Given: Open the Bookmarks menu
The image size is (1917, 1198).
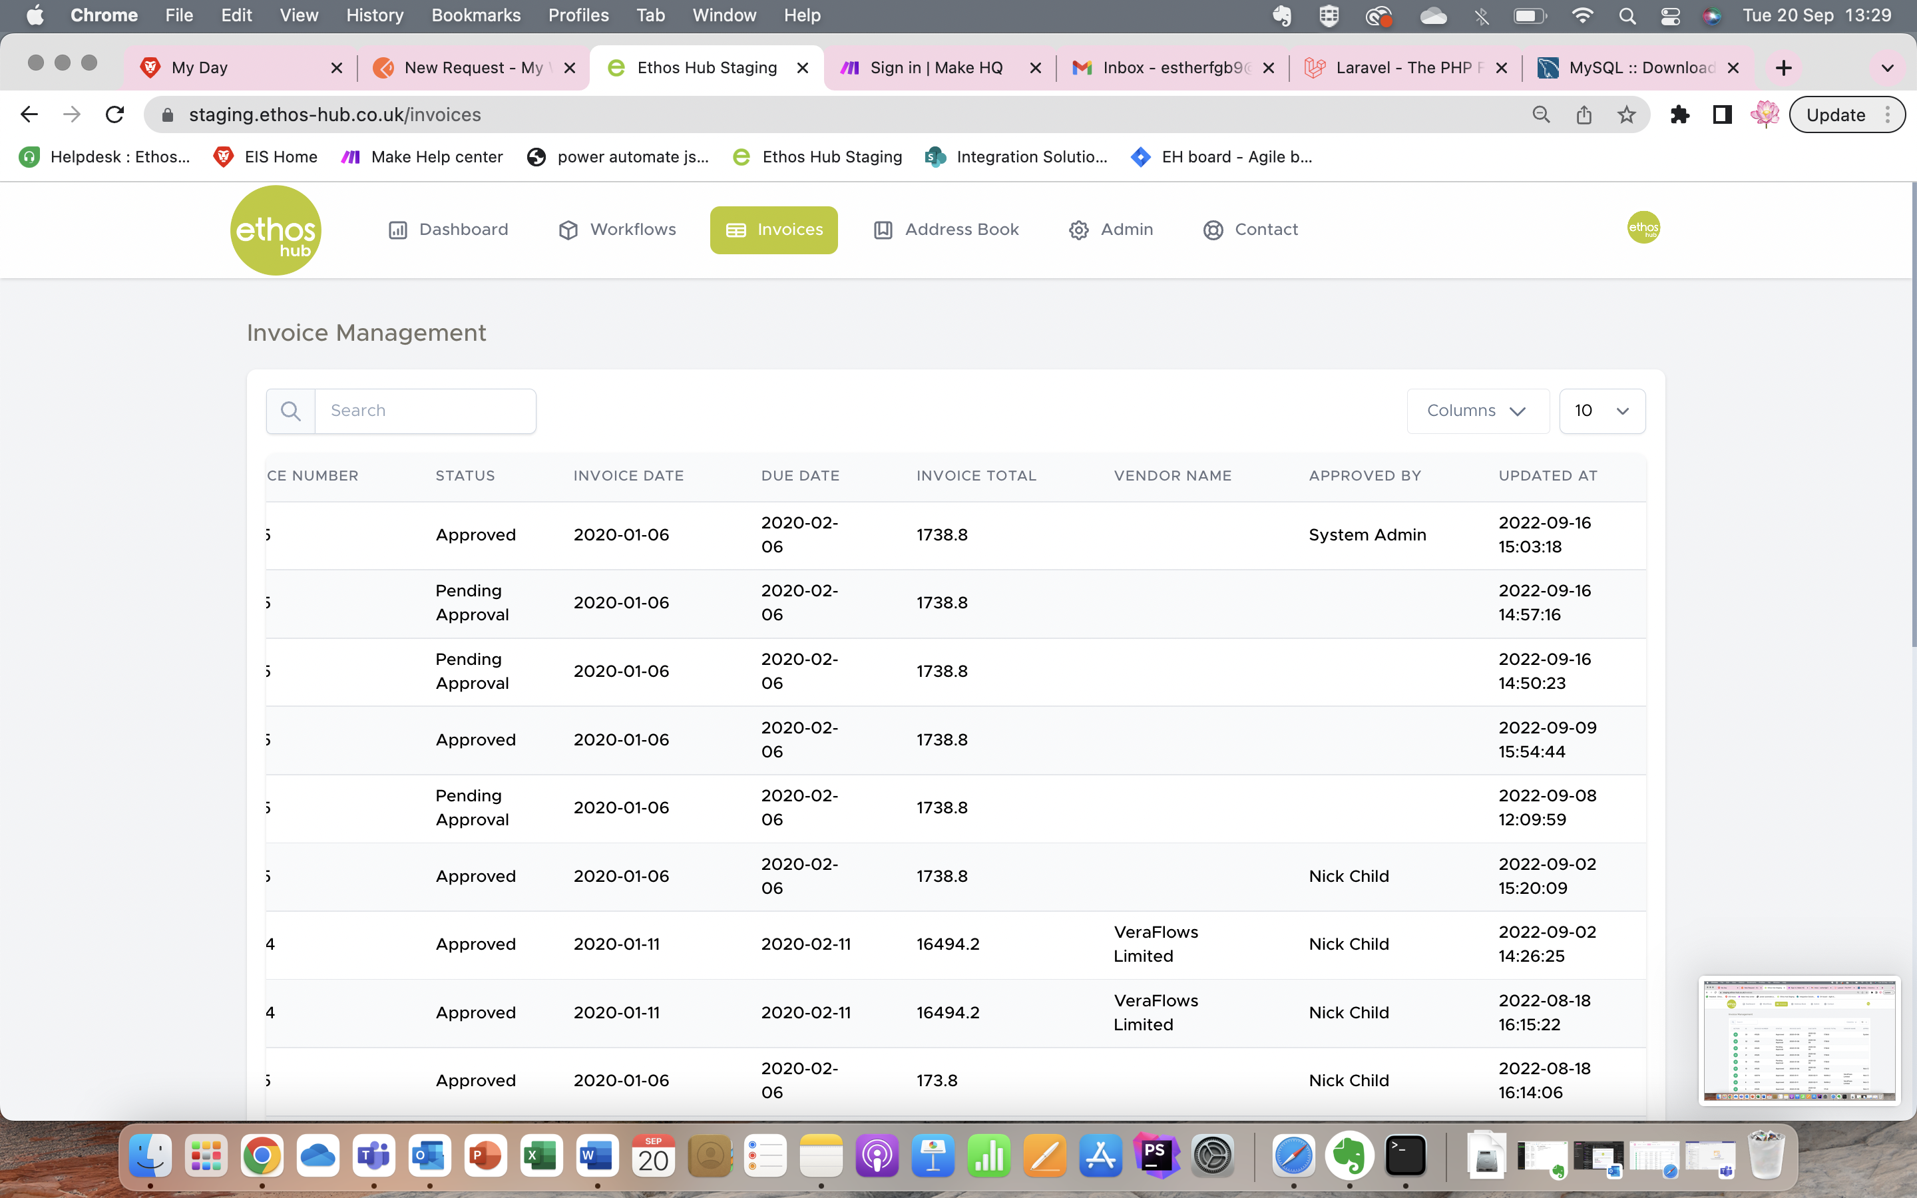Looking at the screenshot, I should (476, 15).
